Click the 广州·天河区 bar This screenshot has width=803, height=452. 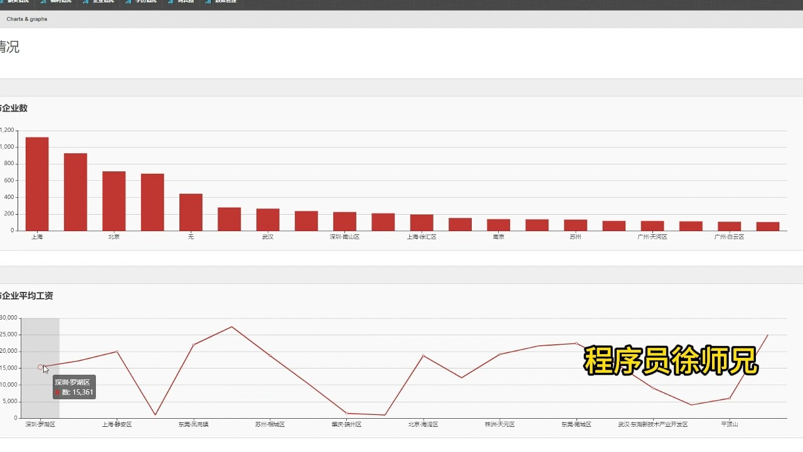point(652,226)
